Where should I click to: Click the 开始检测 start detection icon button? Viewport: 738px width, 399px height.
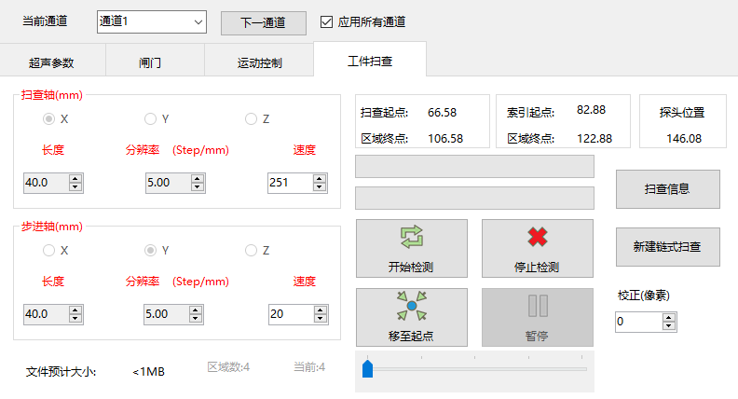[x=411, y=248]
